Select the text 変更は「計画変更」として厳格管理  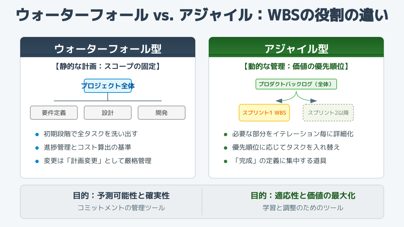(x=97, y=161)
